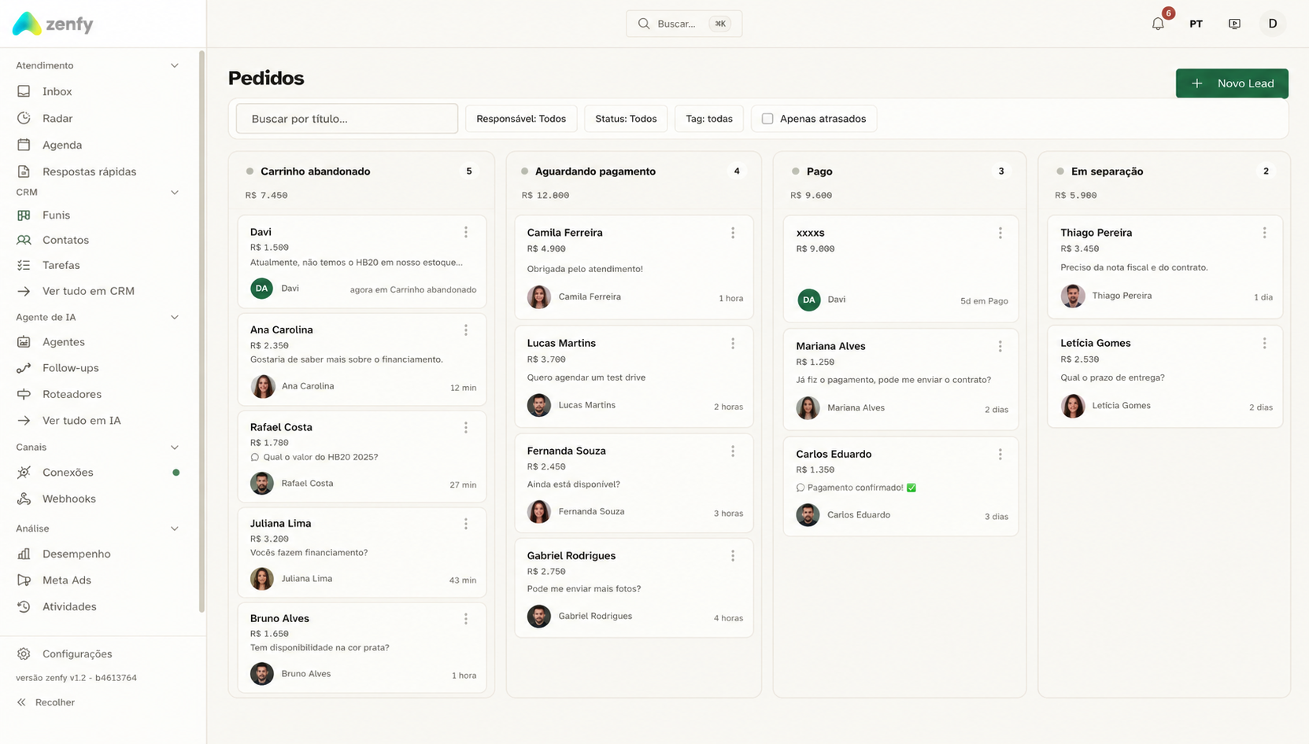Collapse the Análise section

pyautogui.click(x=175, y=529)
